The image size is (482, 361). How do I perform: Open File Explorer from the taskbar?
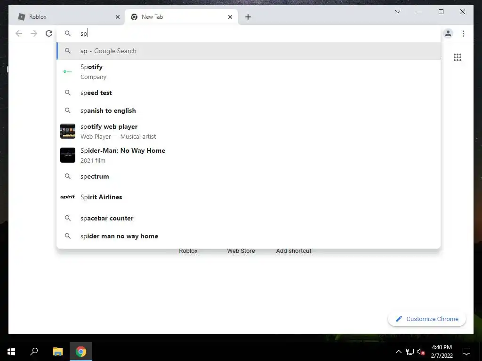[57, 352]
